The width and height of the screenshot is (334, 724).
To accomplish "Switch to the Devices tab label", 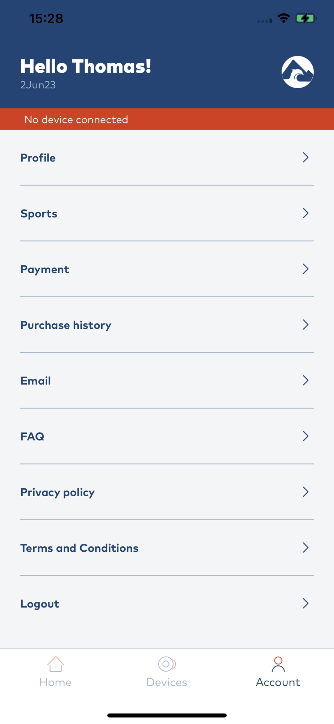I will pos(167,682).
